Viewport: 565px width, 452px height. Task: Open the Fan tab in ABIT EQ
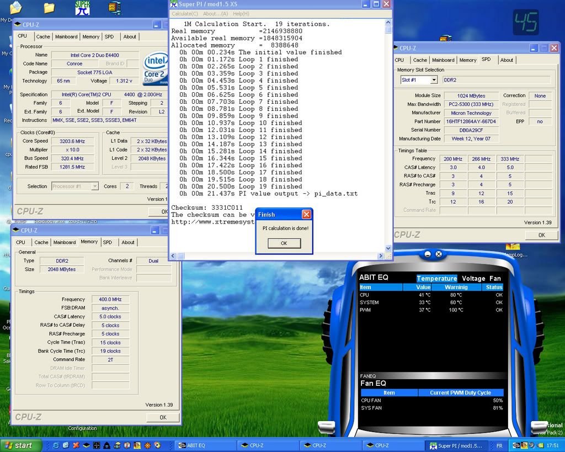point(495,279)
